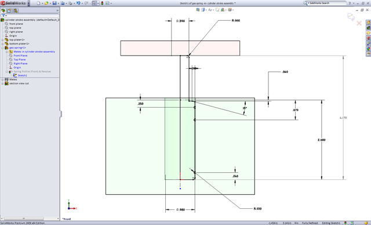The image size is (371, 225).
Task: Click the Ø.980 diameter dimension
Action: click(180, 209)
